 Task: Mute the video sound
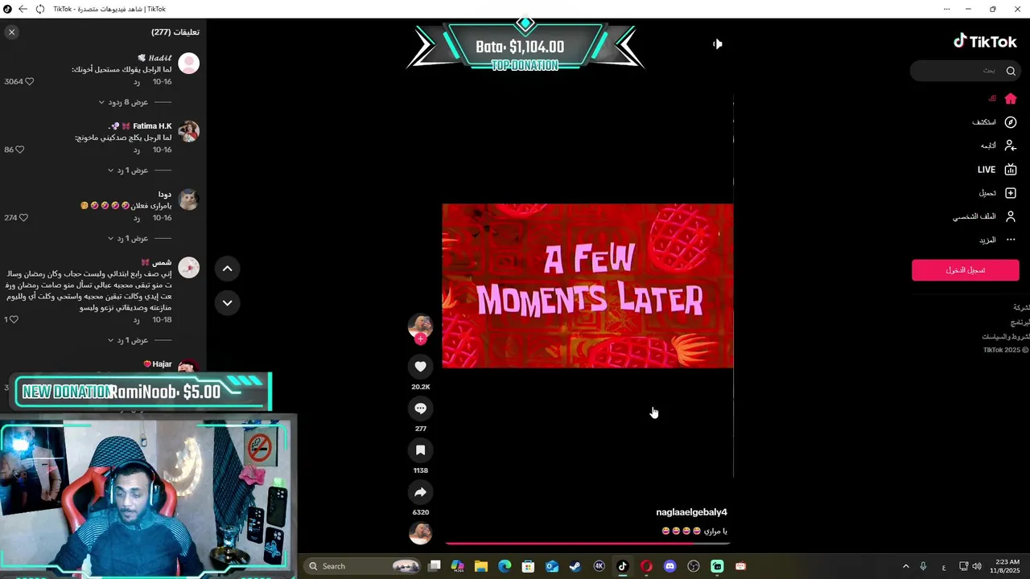pyautogui.click(x=718, y=44)
